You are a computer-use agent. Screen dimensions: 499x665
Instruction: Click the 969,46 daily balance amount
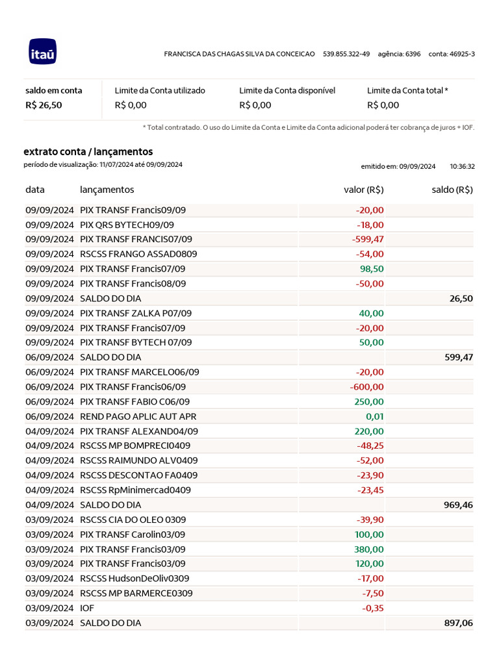(457, 505)
